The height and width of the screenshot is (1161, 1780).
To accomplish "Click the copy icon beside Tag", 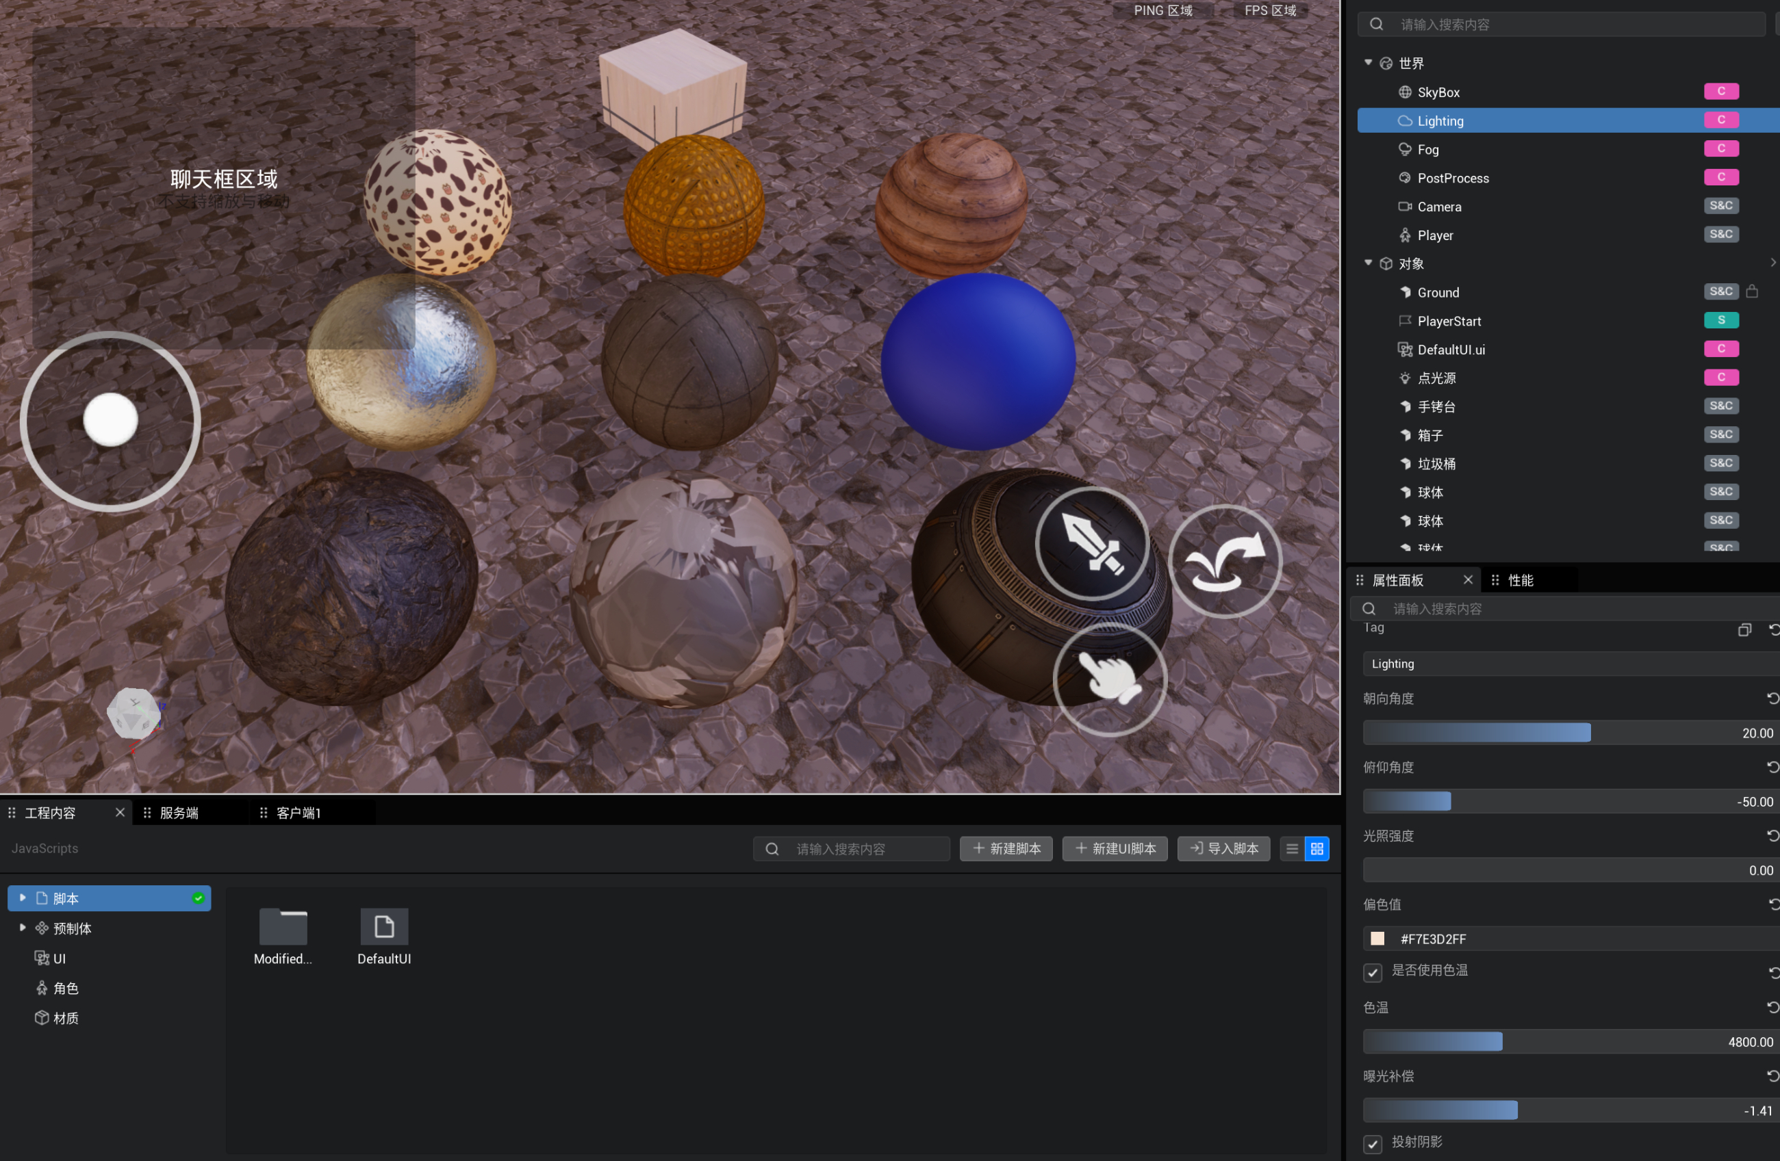I will pos(1745,630).
